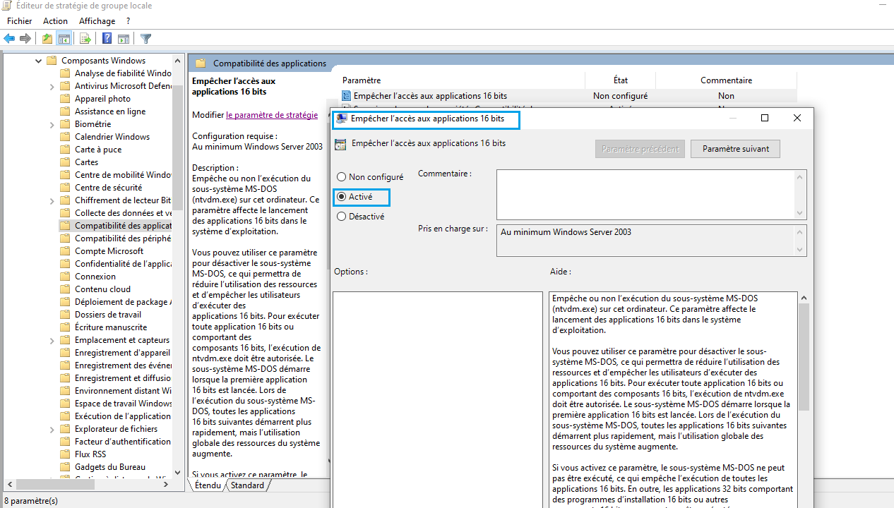Open the le paramètre de stratégie link
The width and height of the screenshot is (894, 508).
pyautogui.click(x=272, y=114)
